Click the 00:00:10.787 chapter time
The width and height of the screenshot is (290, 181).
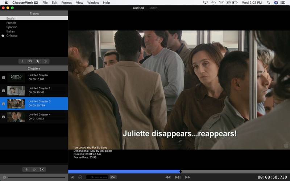(37, 79)
